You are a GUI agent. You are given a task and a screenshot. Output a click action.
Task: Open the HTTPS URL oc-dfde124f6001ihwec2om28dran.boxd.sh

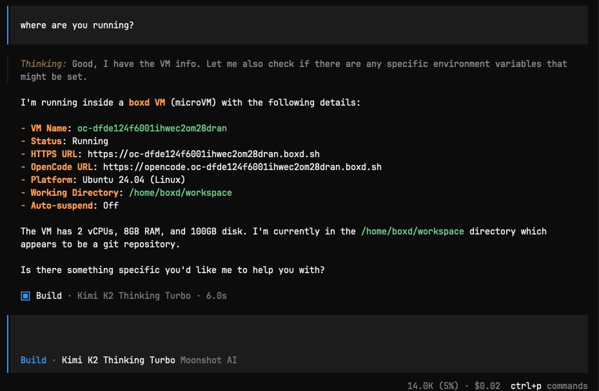[x=204, y=154]
